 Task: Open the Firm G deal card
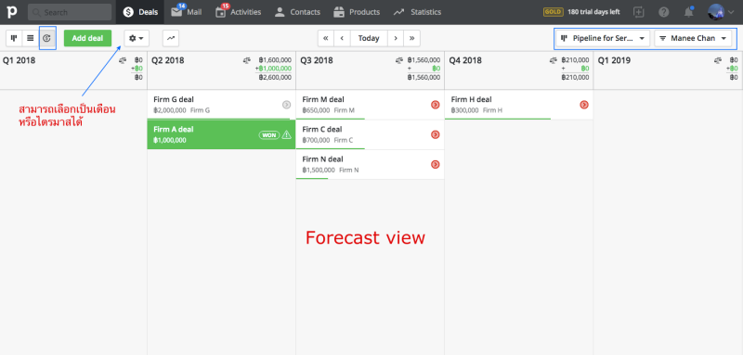tap(221, 105)
